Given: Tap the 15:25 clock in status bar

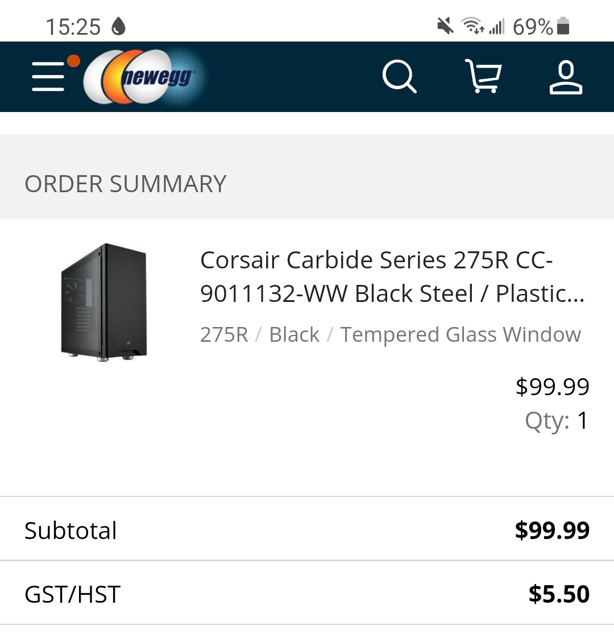Looking at the screenshot, I should (x=73, y=27).
